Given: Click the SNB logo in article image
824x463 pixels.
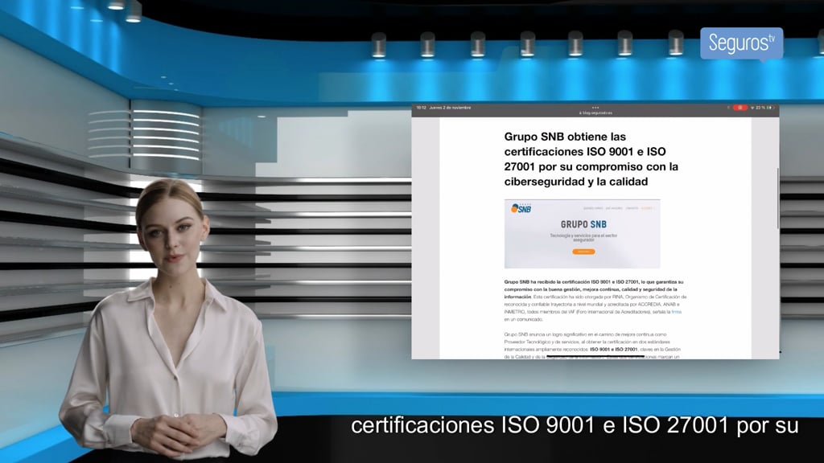Looking at the screenshot, I should pos(521,208).
